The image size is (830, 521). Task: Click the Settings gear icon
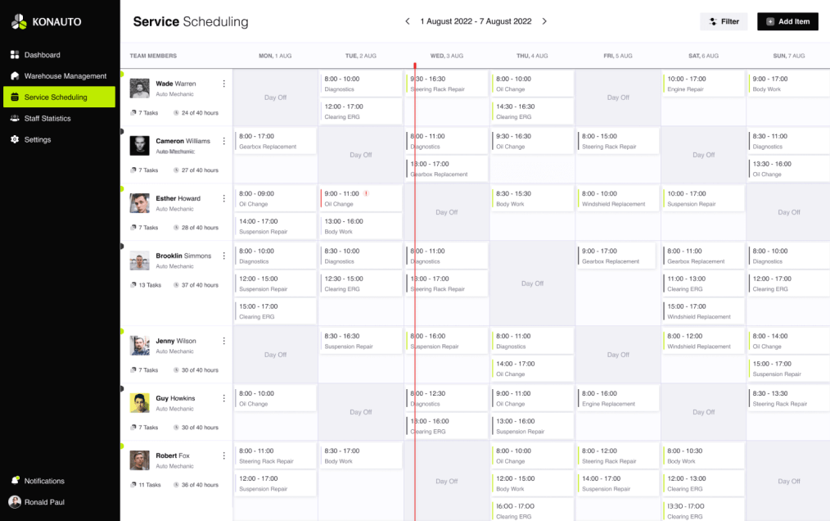click(x=15, y=140)
